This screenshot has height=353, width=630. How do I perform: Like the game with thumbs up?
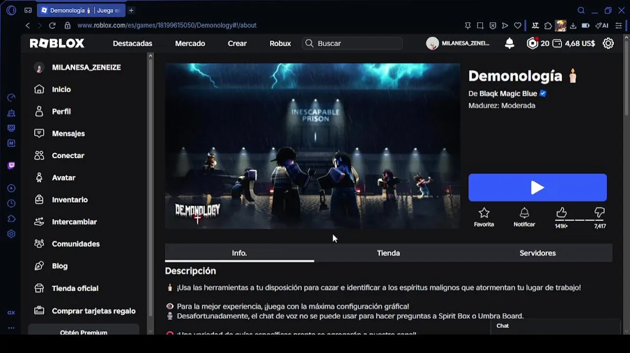pyautogui.click(x=561, y=213)
